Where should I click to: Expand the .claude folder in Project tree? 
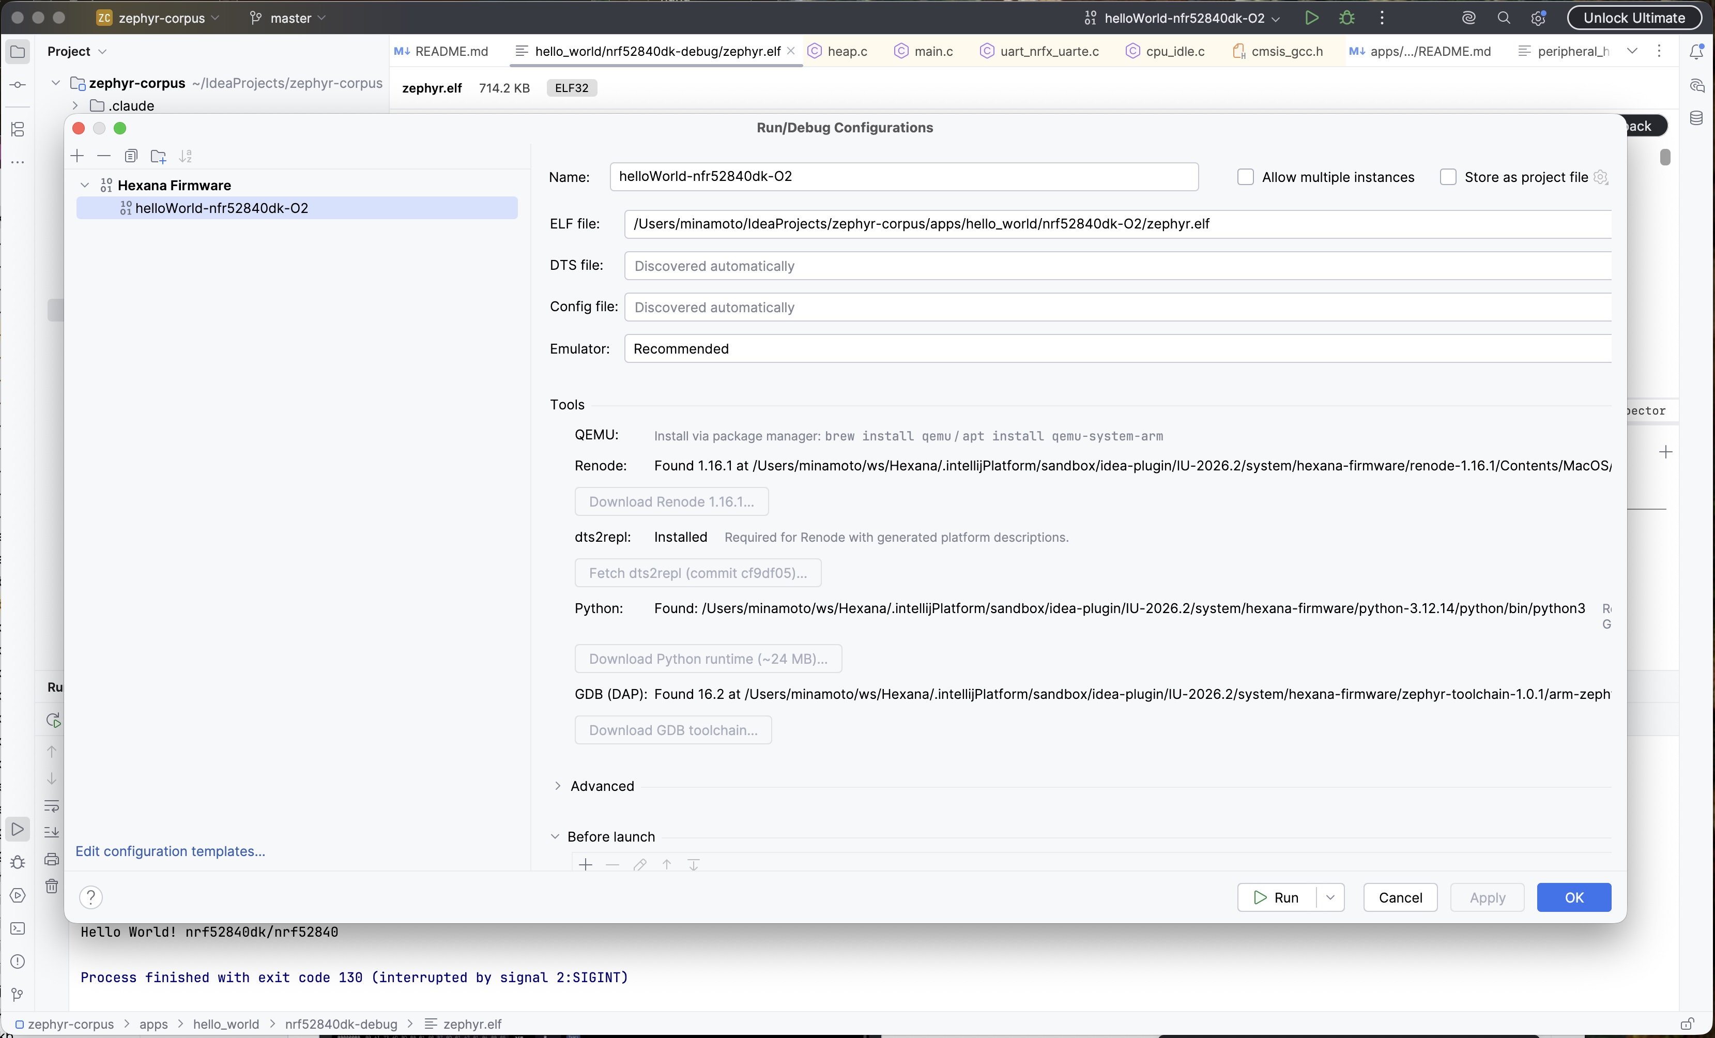tap(75, 106)
